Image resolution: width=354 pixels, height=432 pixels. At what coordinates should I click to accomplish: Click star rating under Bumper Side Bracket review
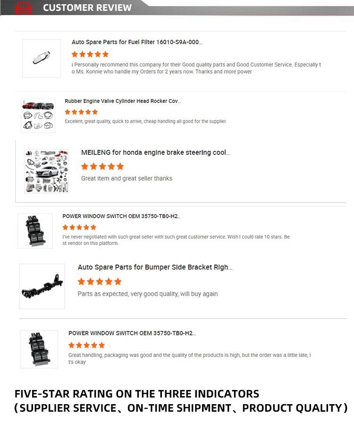pos(100,281)
